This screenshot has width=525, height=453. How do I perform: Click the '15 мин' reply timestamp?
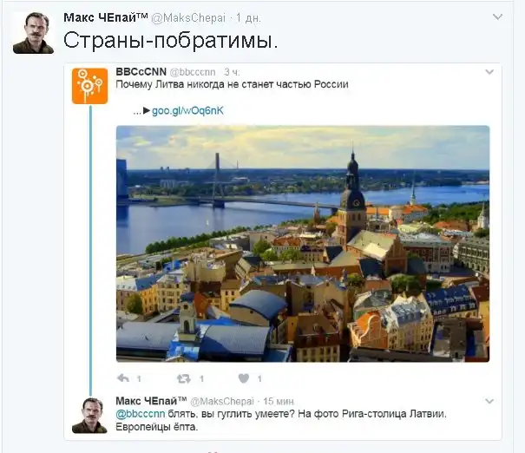click(279, 401)
